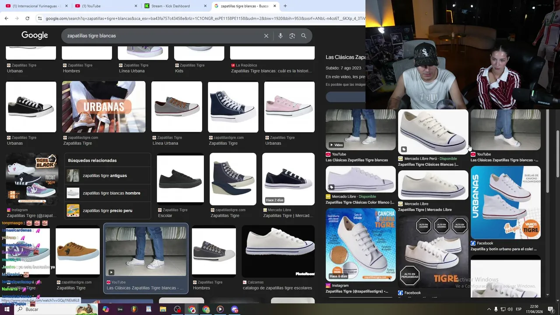Switch to Stream - Kick Dashboard tab
The width and height of the screenshot is (560, 315).
click(x=175, y=6)
